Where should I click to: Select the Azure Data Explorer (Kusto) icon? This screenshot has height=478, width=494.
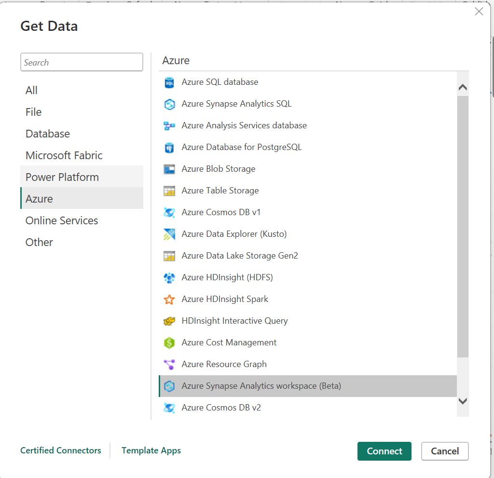(x=170, y=233)
